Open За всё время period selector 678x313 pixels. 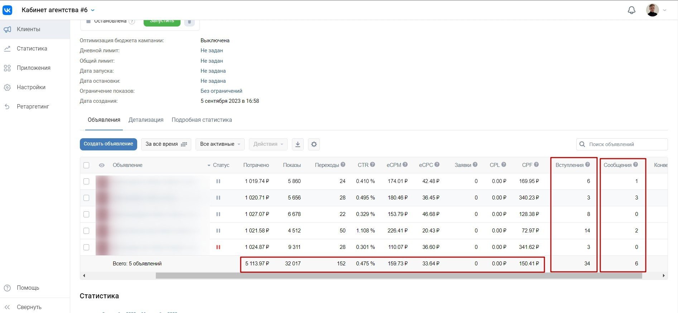click(166, 144)
